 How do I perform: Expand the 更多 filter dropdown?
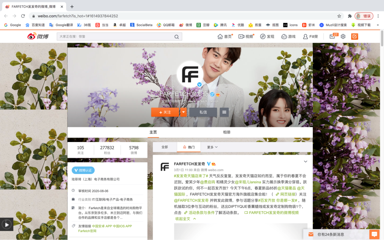[x=212, y=147]
